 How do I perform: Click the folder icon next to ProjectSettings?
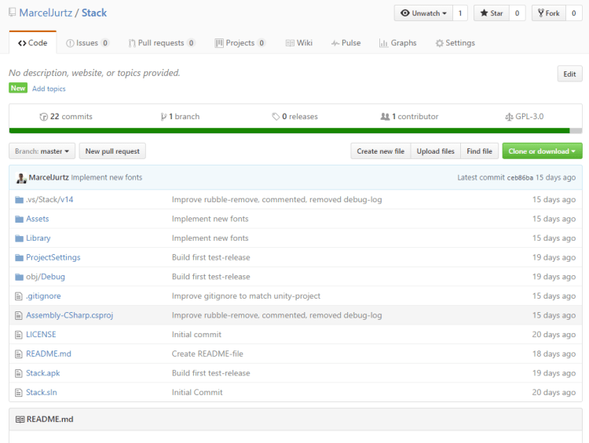pos(19,258)
